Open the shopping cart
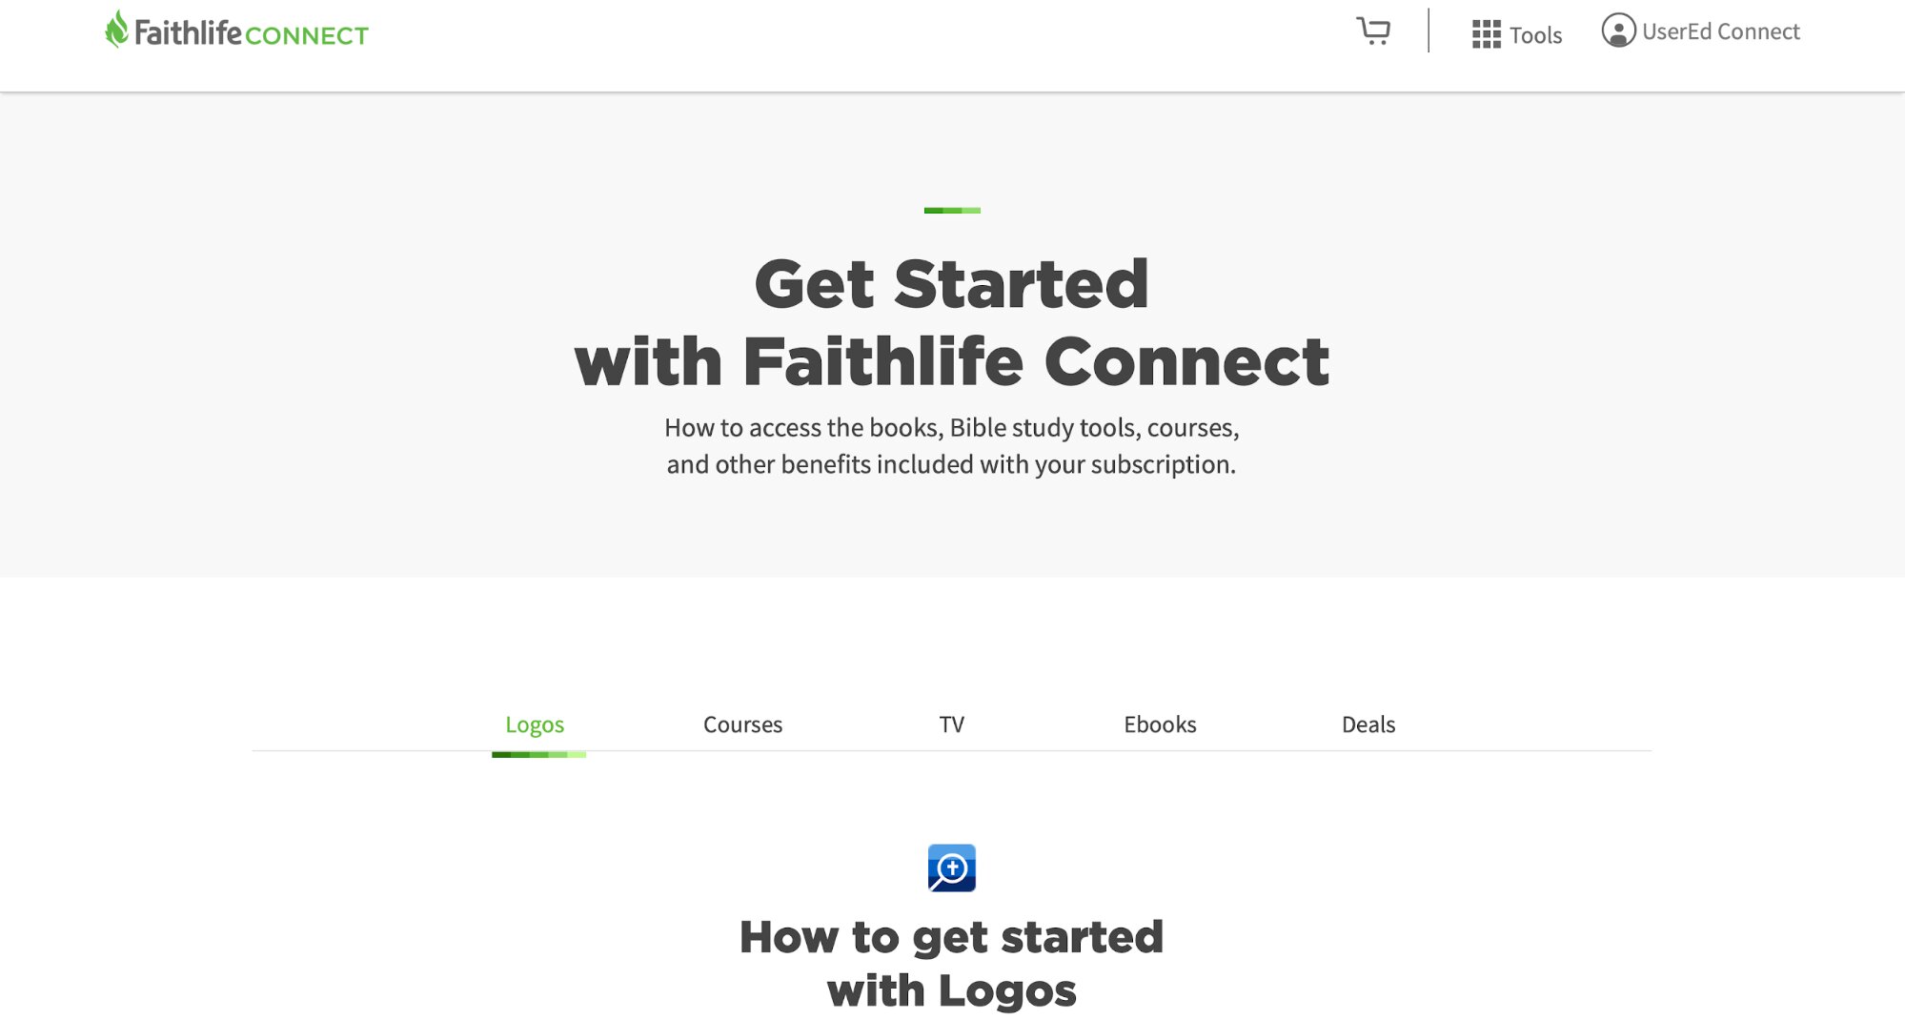This screenshot has height=1020, width=1905. [x=1373, y=31]
